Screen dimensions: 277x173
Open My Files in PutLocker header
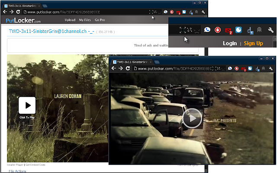point(85,20)
